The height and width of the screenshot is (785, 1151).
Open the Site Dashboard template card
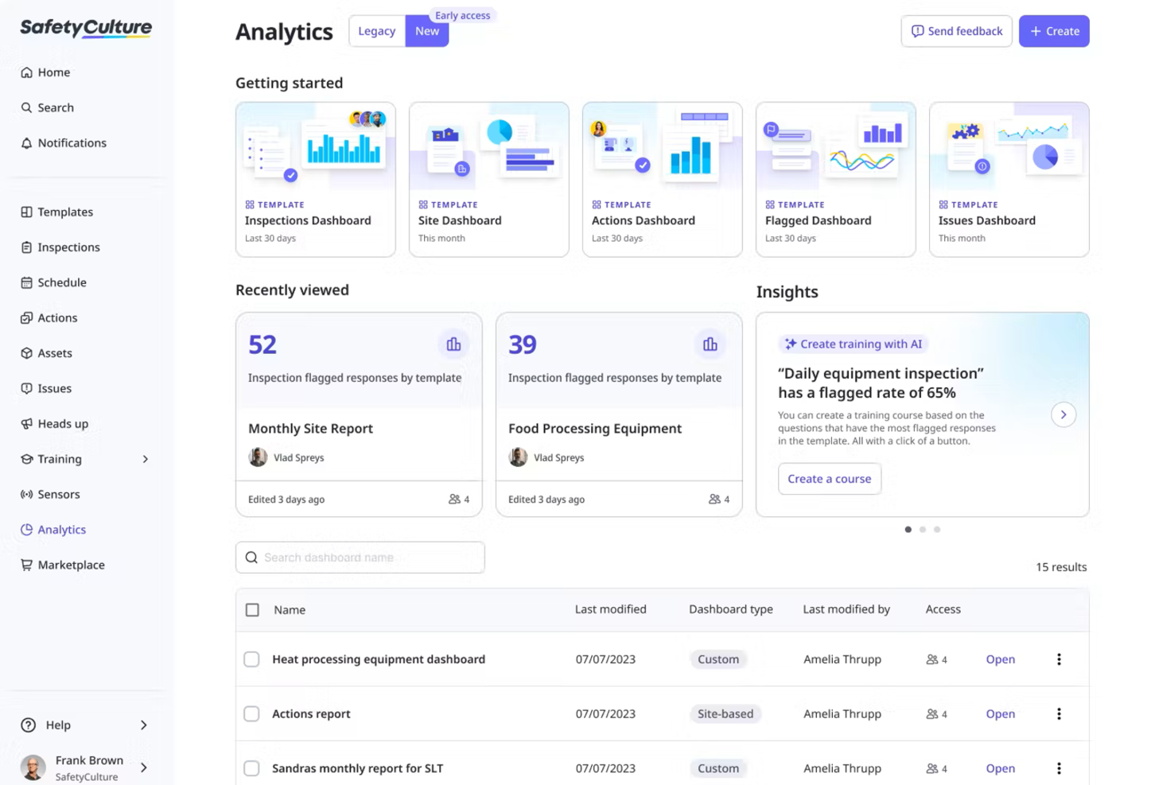point(489,179)
